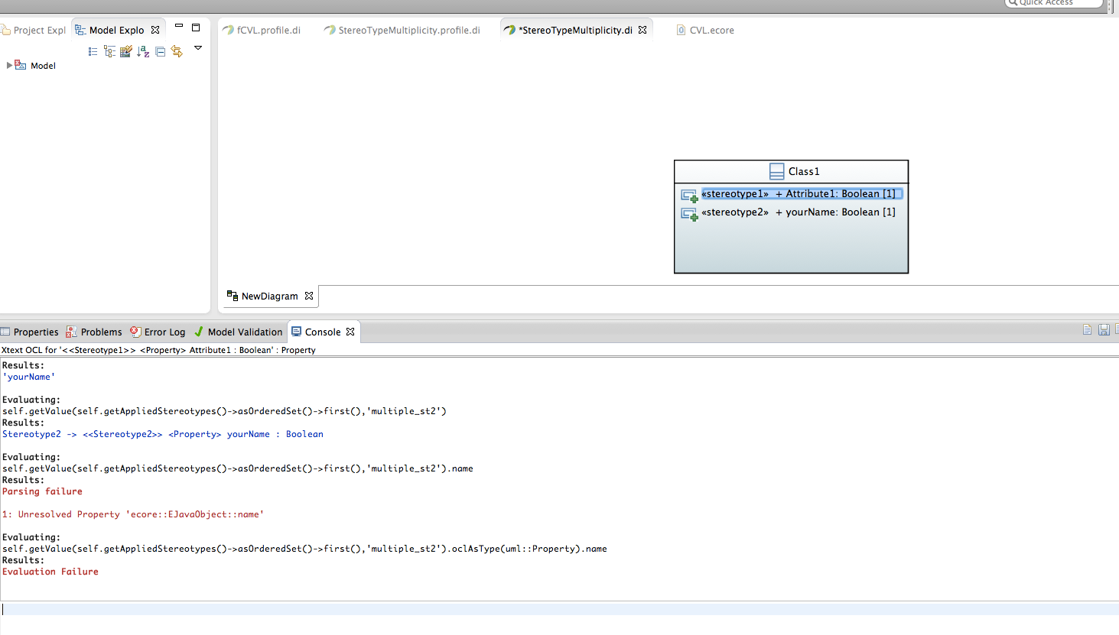
Task: Close the Model Explorer view
Action: pyautogui.click(x=155, y=30)
